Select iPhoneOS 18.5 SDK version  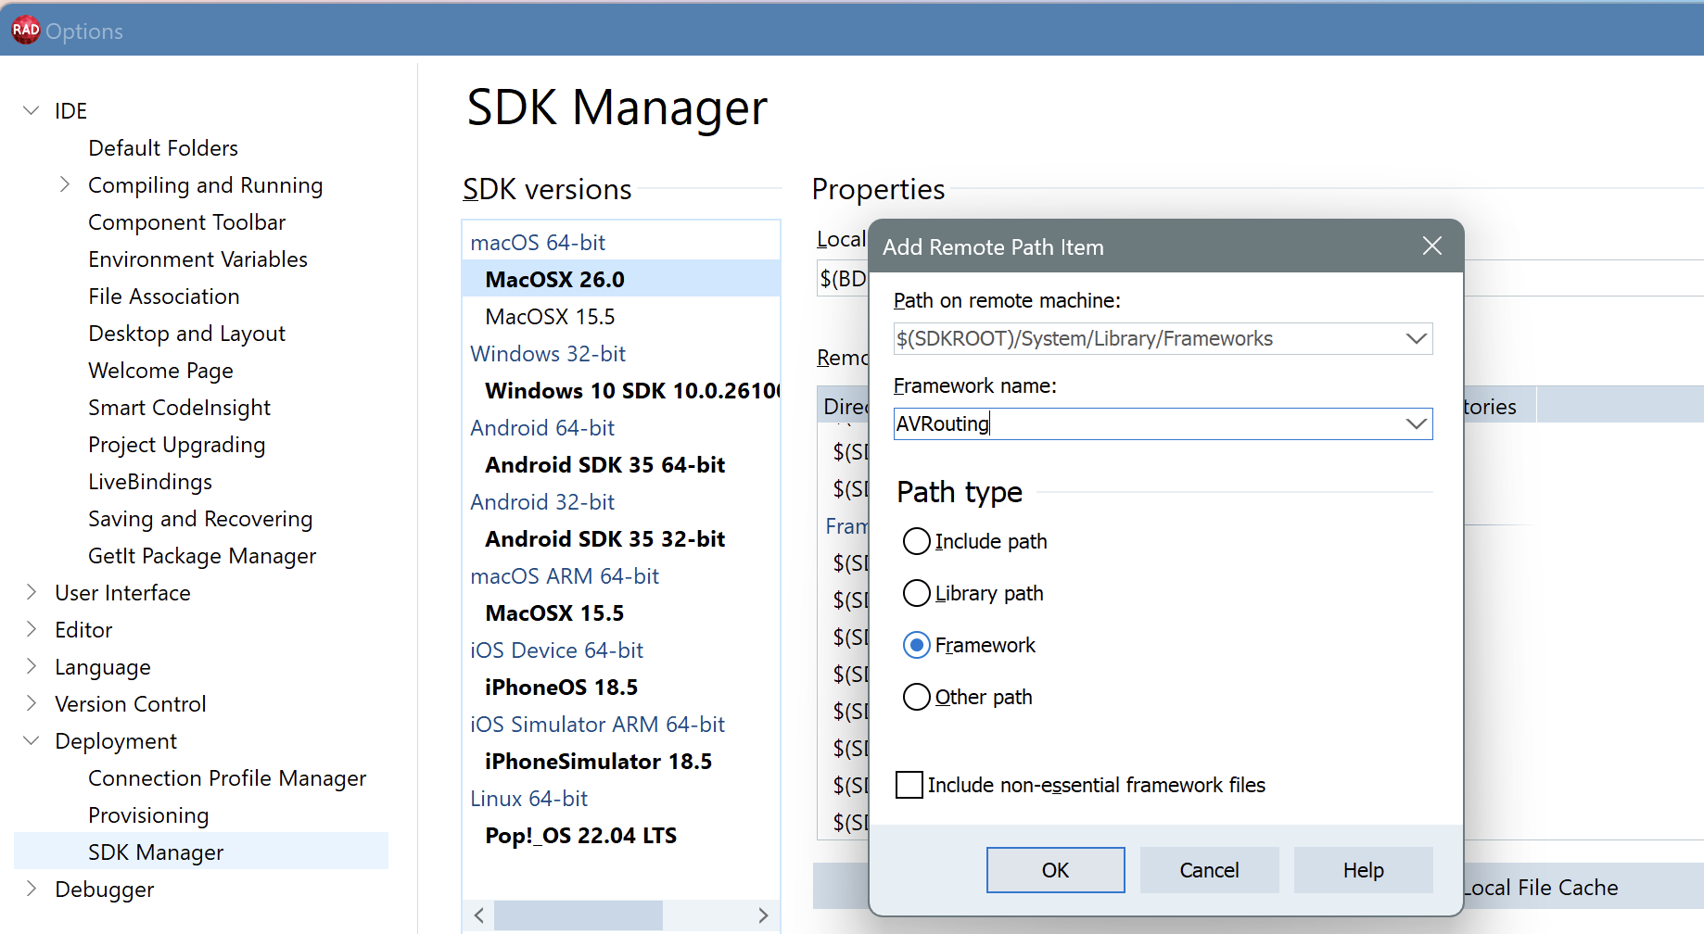point(561,688)
